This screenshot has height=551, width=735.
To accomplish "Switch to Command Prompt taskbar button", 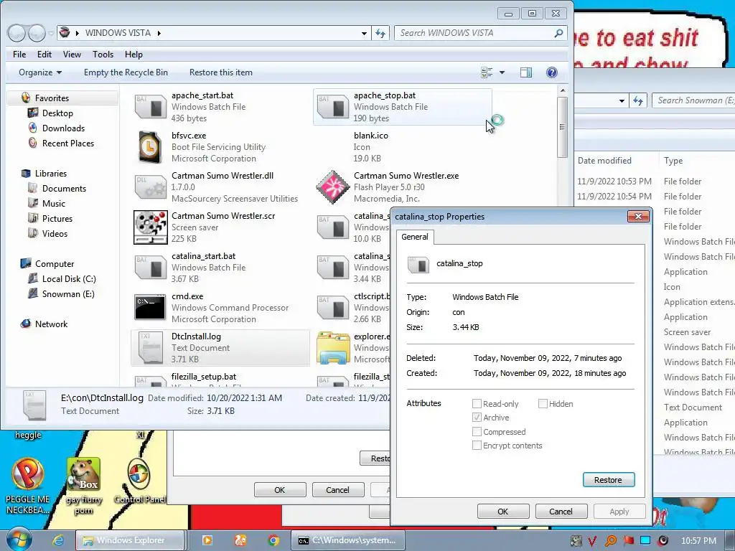I will (x=347, y=540).
